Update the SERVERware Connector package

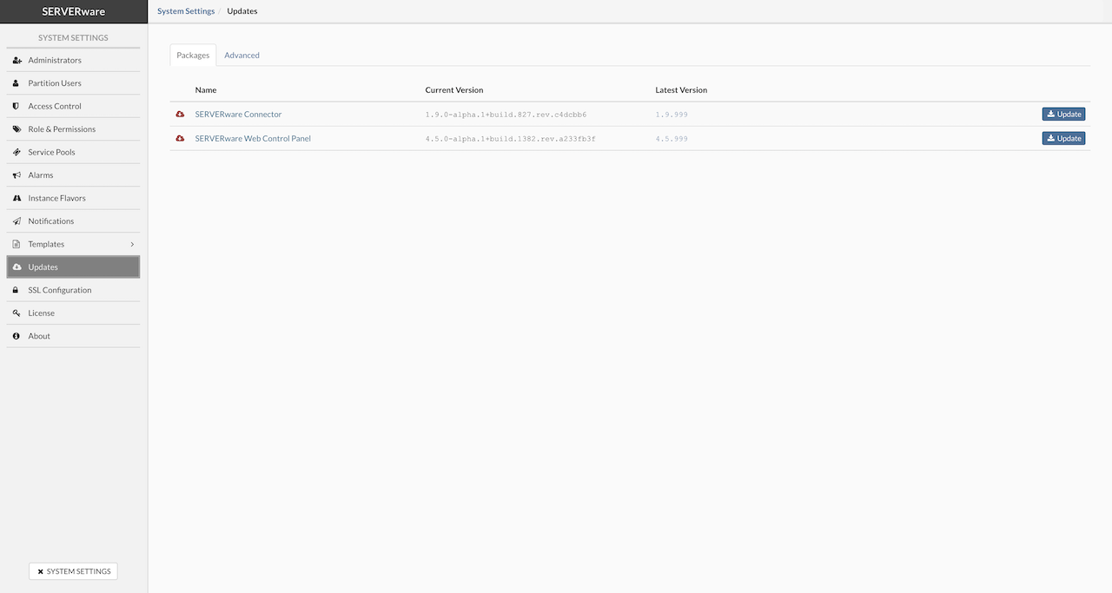pyautogui.click(x=1063, y=115)
